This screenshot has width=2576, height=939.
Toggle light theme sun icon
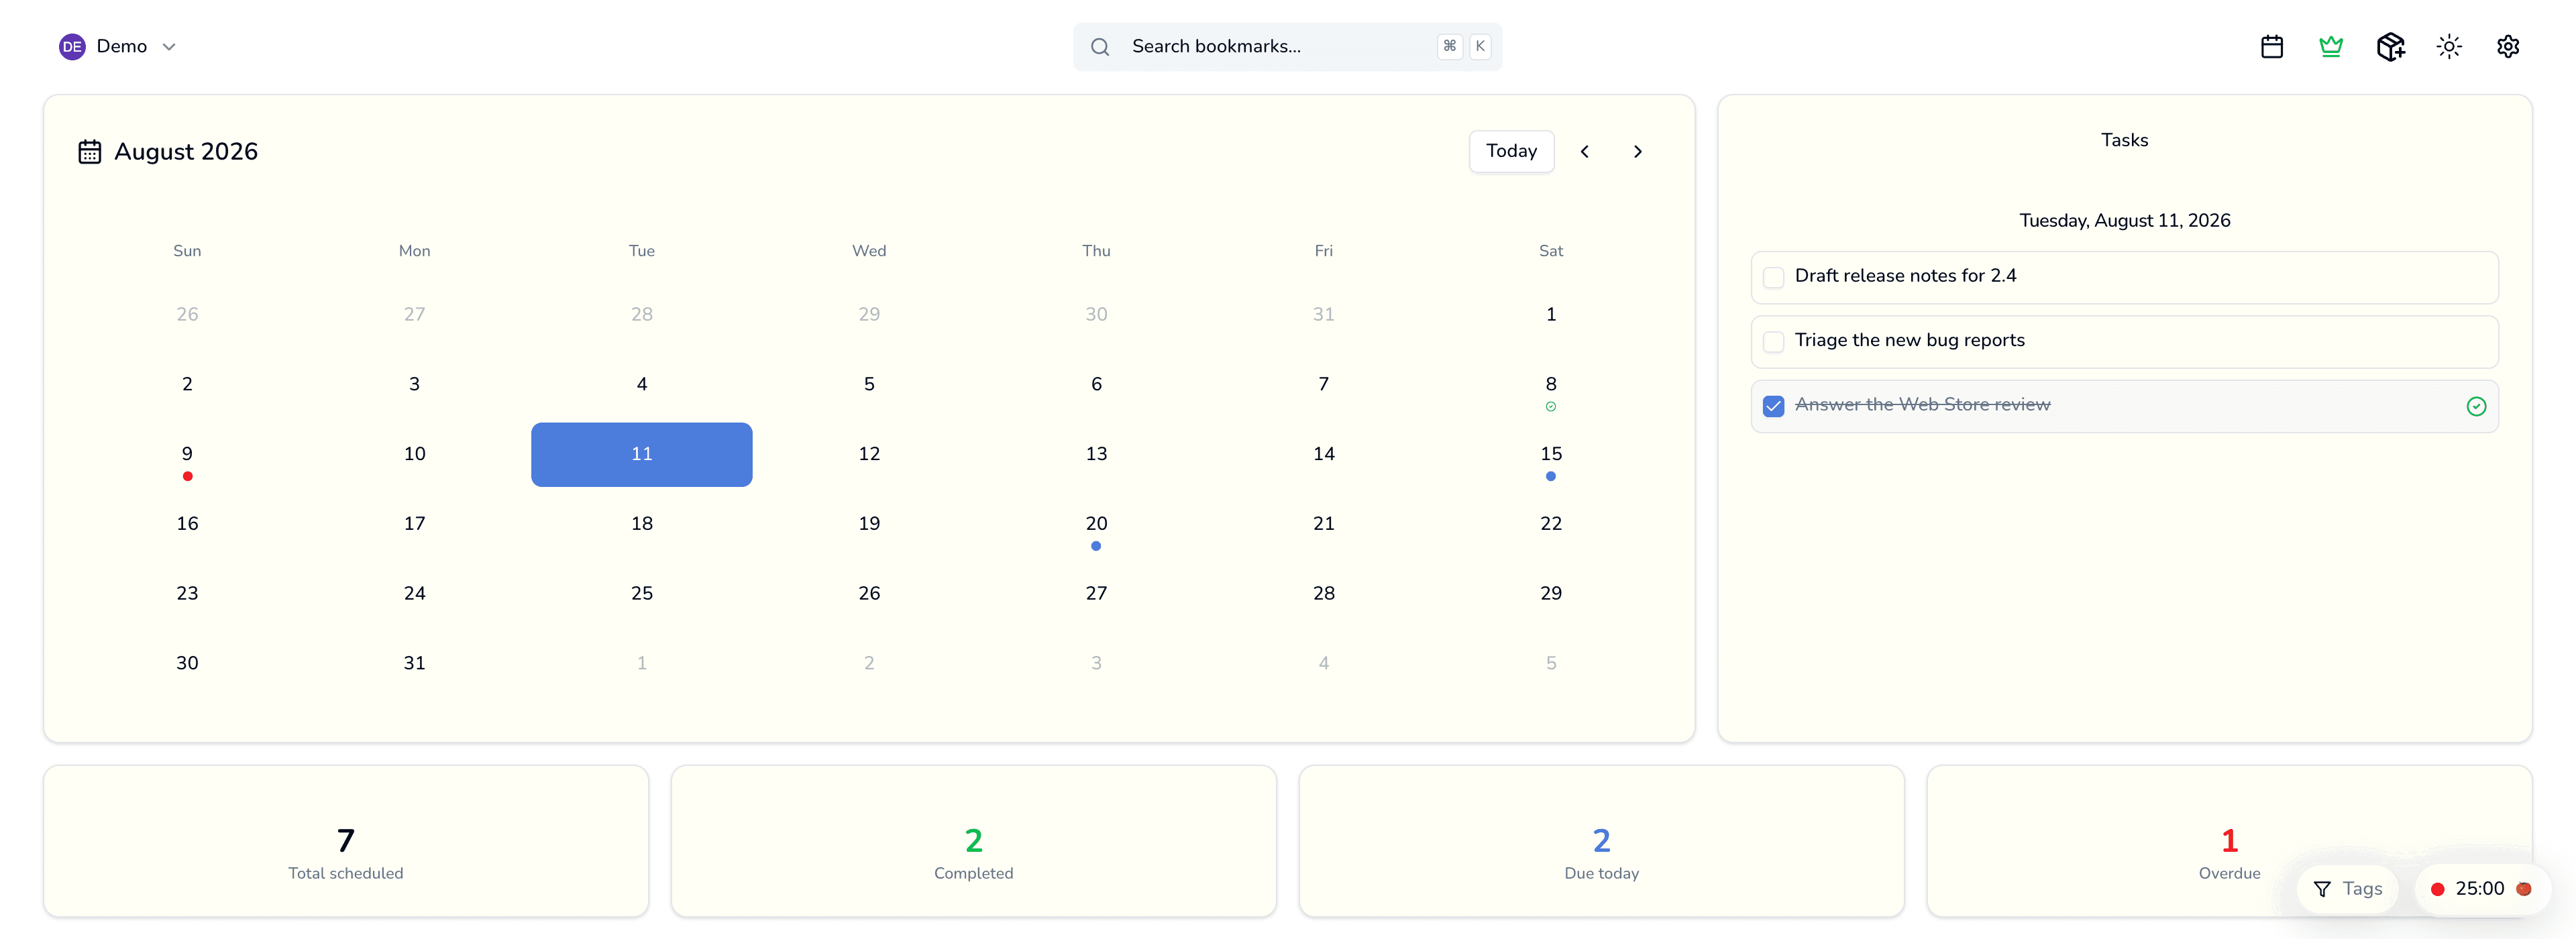[x=2449, y=47]
